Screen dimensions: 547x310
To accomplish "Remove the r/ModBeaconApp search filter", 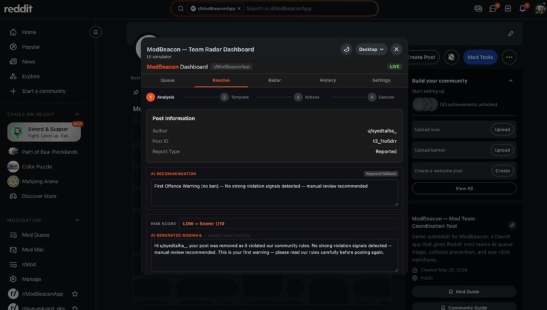I will coord(239,8).
